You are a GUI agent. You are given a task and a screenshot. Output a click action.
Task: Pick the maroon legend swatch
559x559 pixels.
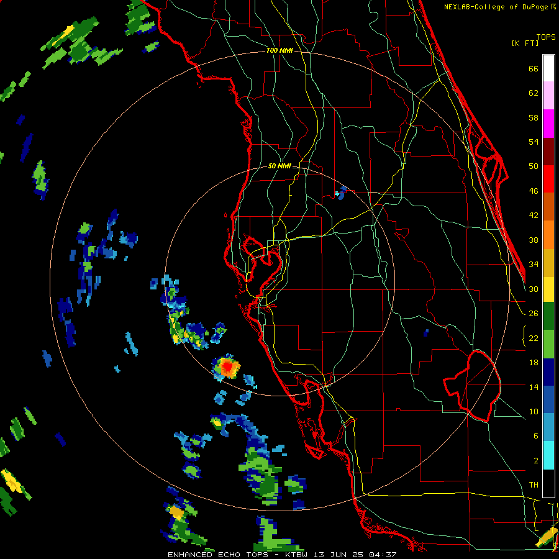548,152
